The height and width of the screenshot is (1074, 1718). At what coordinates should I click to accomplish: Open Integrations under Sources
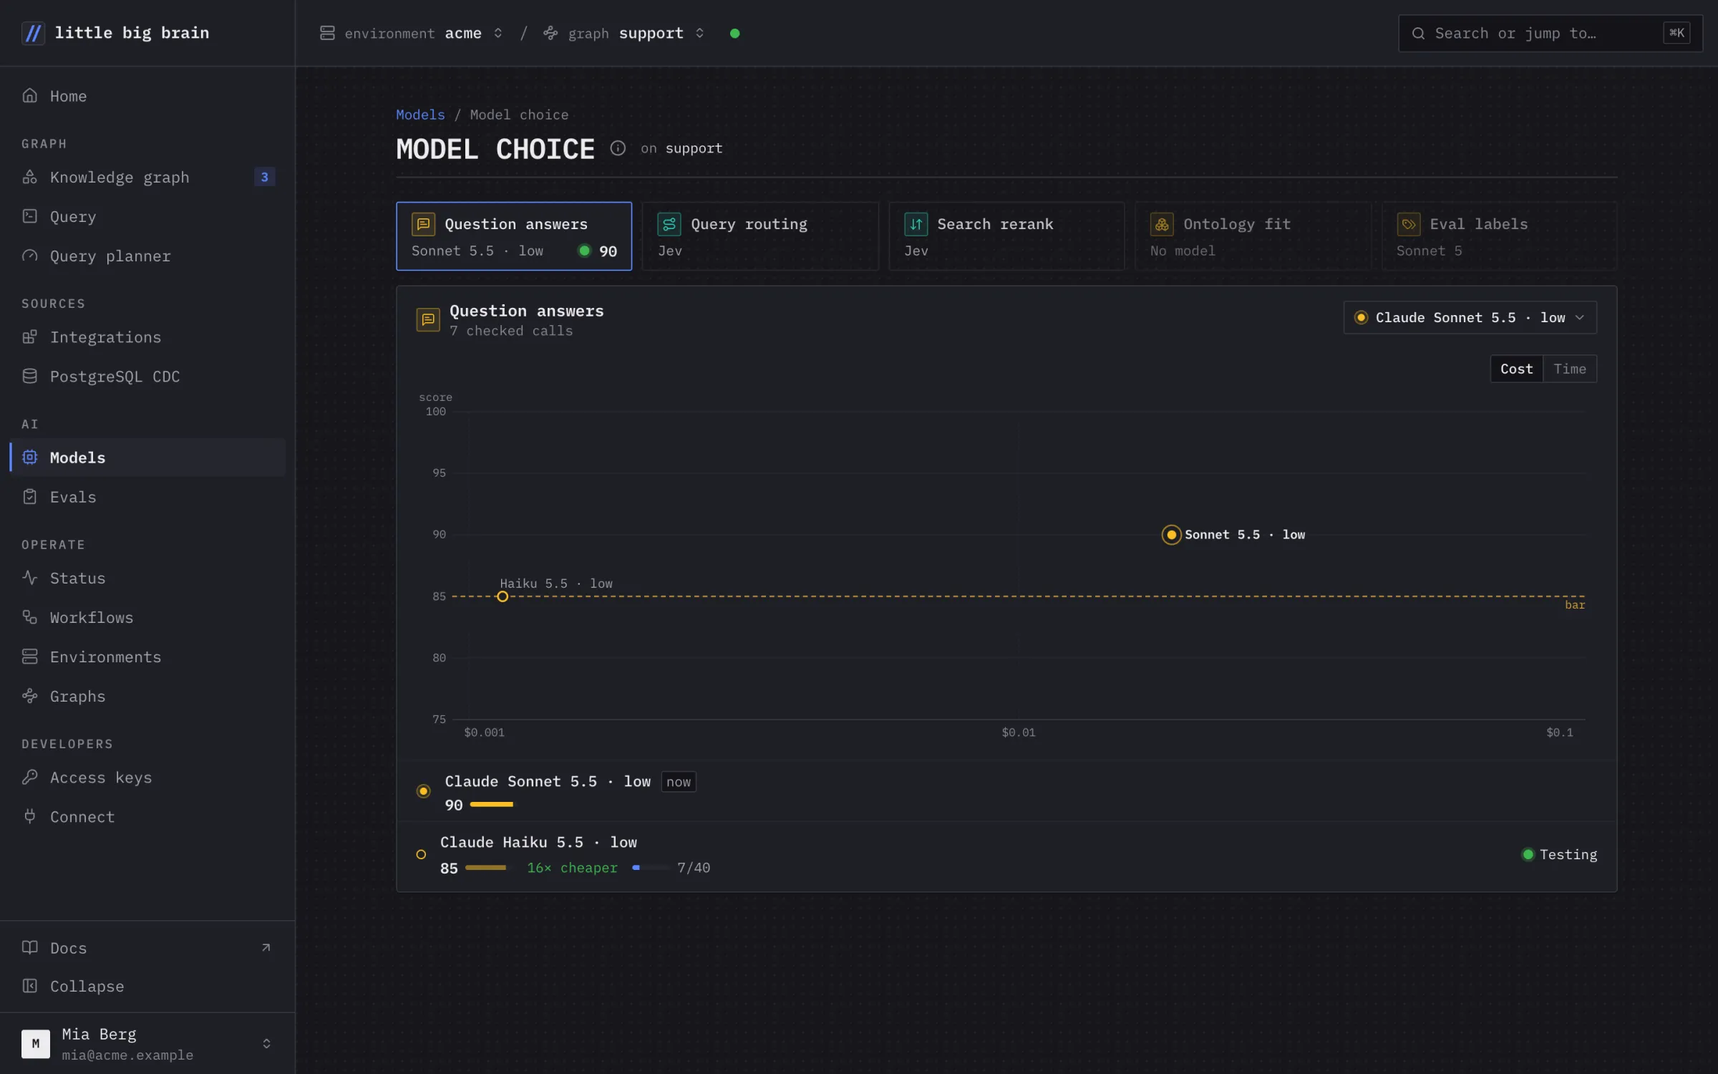tap(147, 337)
